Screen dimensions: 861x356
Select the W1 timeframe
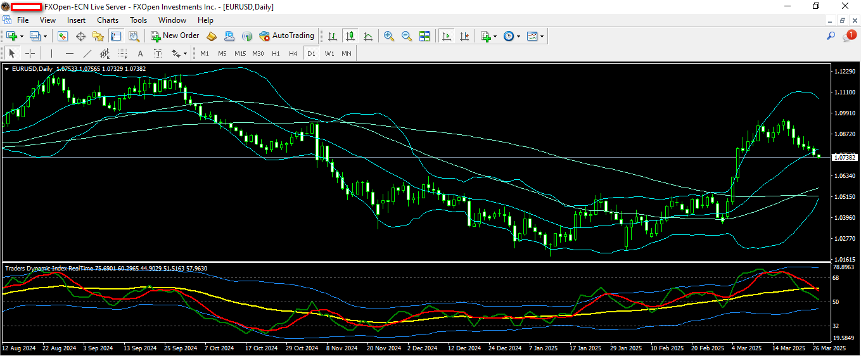[329, 53]
